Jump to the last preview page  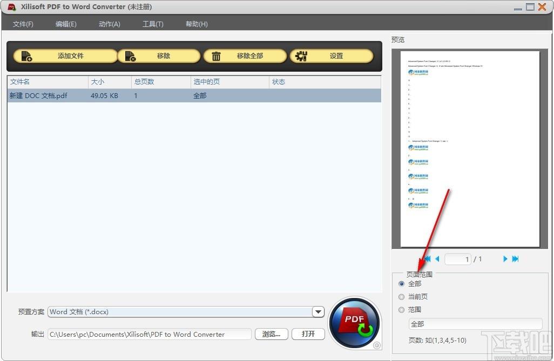tap(515, 259)
